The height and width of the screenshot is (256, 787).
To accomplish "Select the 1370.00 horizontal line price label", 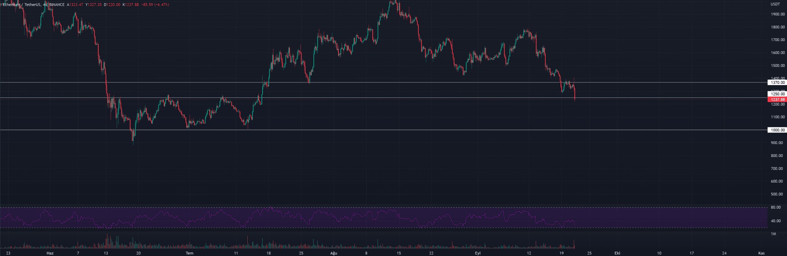I will click(x=777, y=82).
